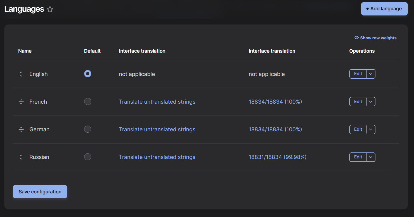Viewport: 414px width, 217px height.
Task: Expand the English operations dropdown arrow
Action: [x=371, y=74]
